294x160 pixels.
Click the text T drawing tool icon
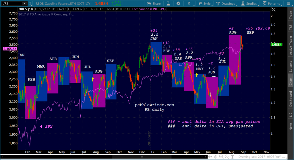pyautogui.click(x=232, y=157)
